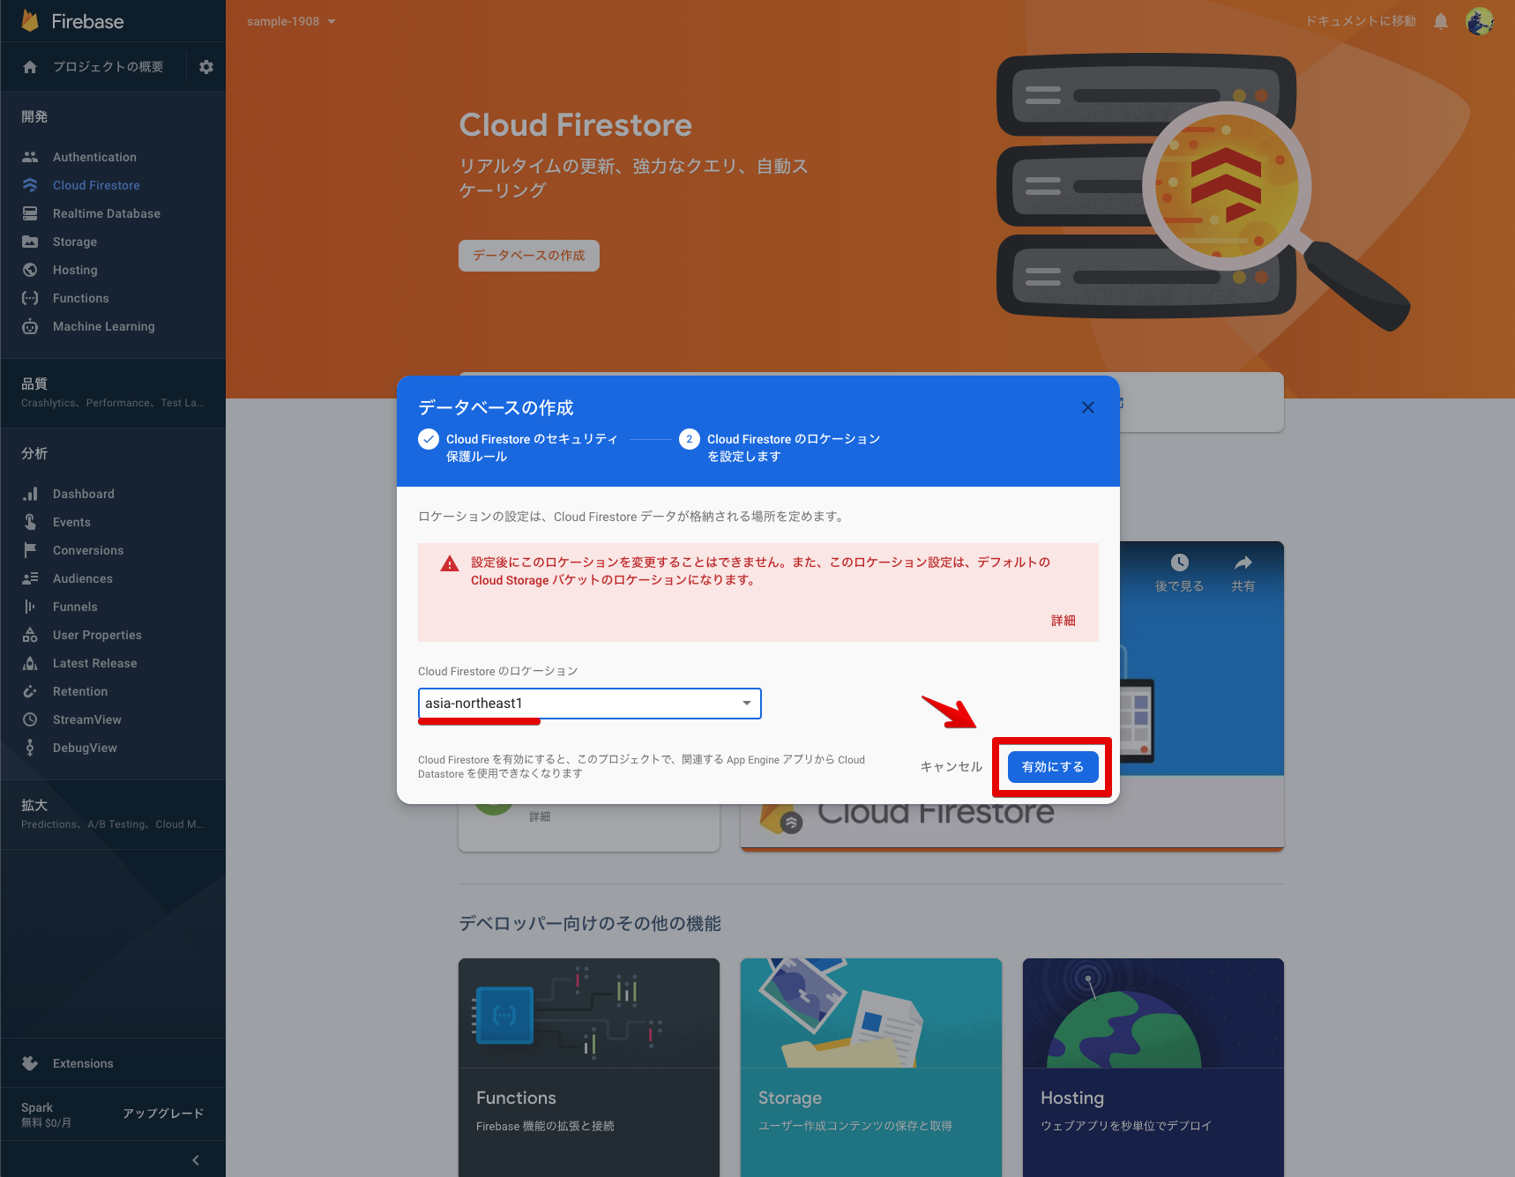Select the Authentication people icon

30,157
